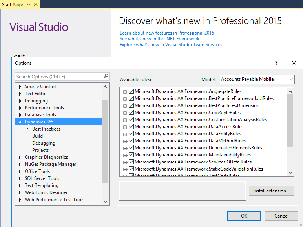Viewport: 303px width, 227px height.
Task: Toggle the DataEntityRules checkbox
Action: pos(131,133)
